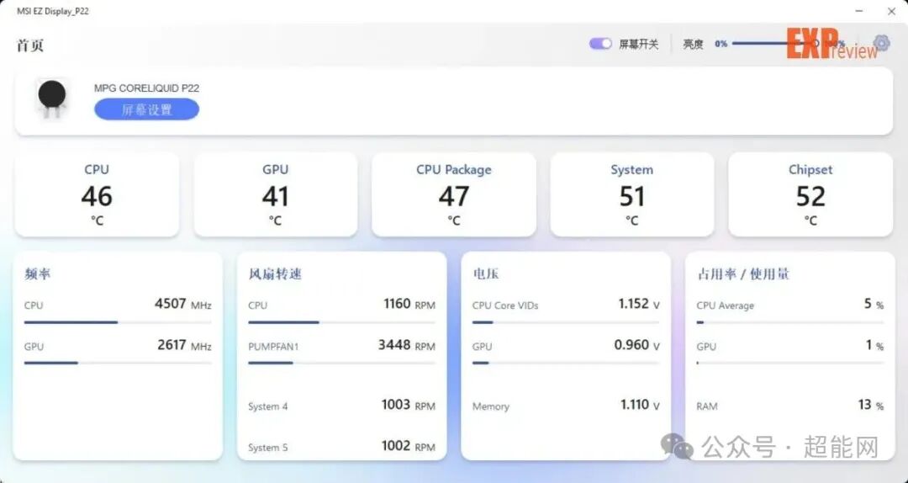Toggle the 屏幕开关 screen switch
Screen dimensions: 908x483
(x=600, y=44)
